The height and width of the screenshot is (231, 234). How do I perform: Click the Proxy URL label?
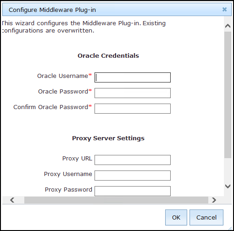coord(77,159)
